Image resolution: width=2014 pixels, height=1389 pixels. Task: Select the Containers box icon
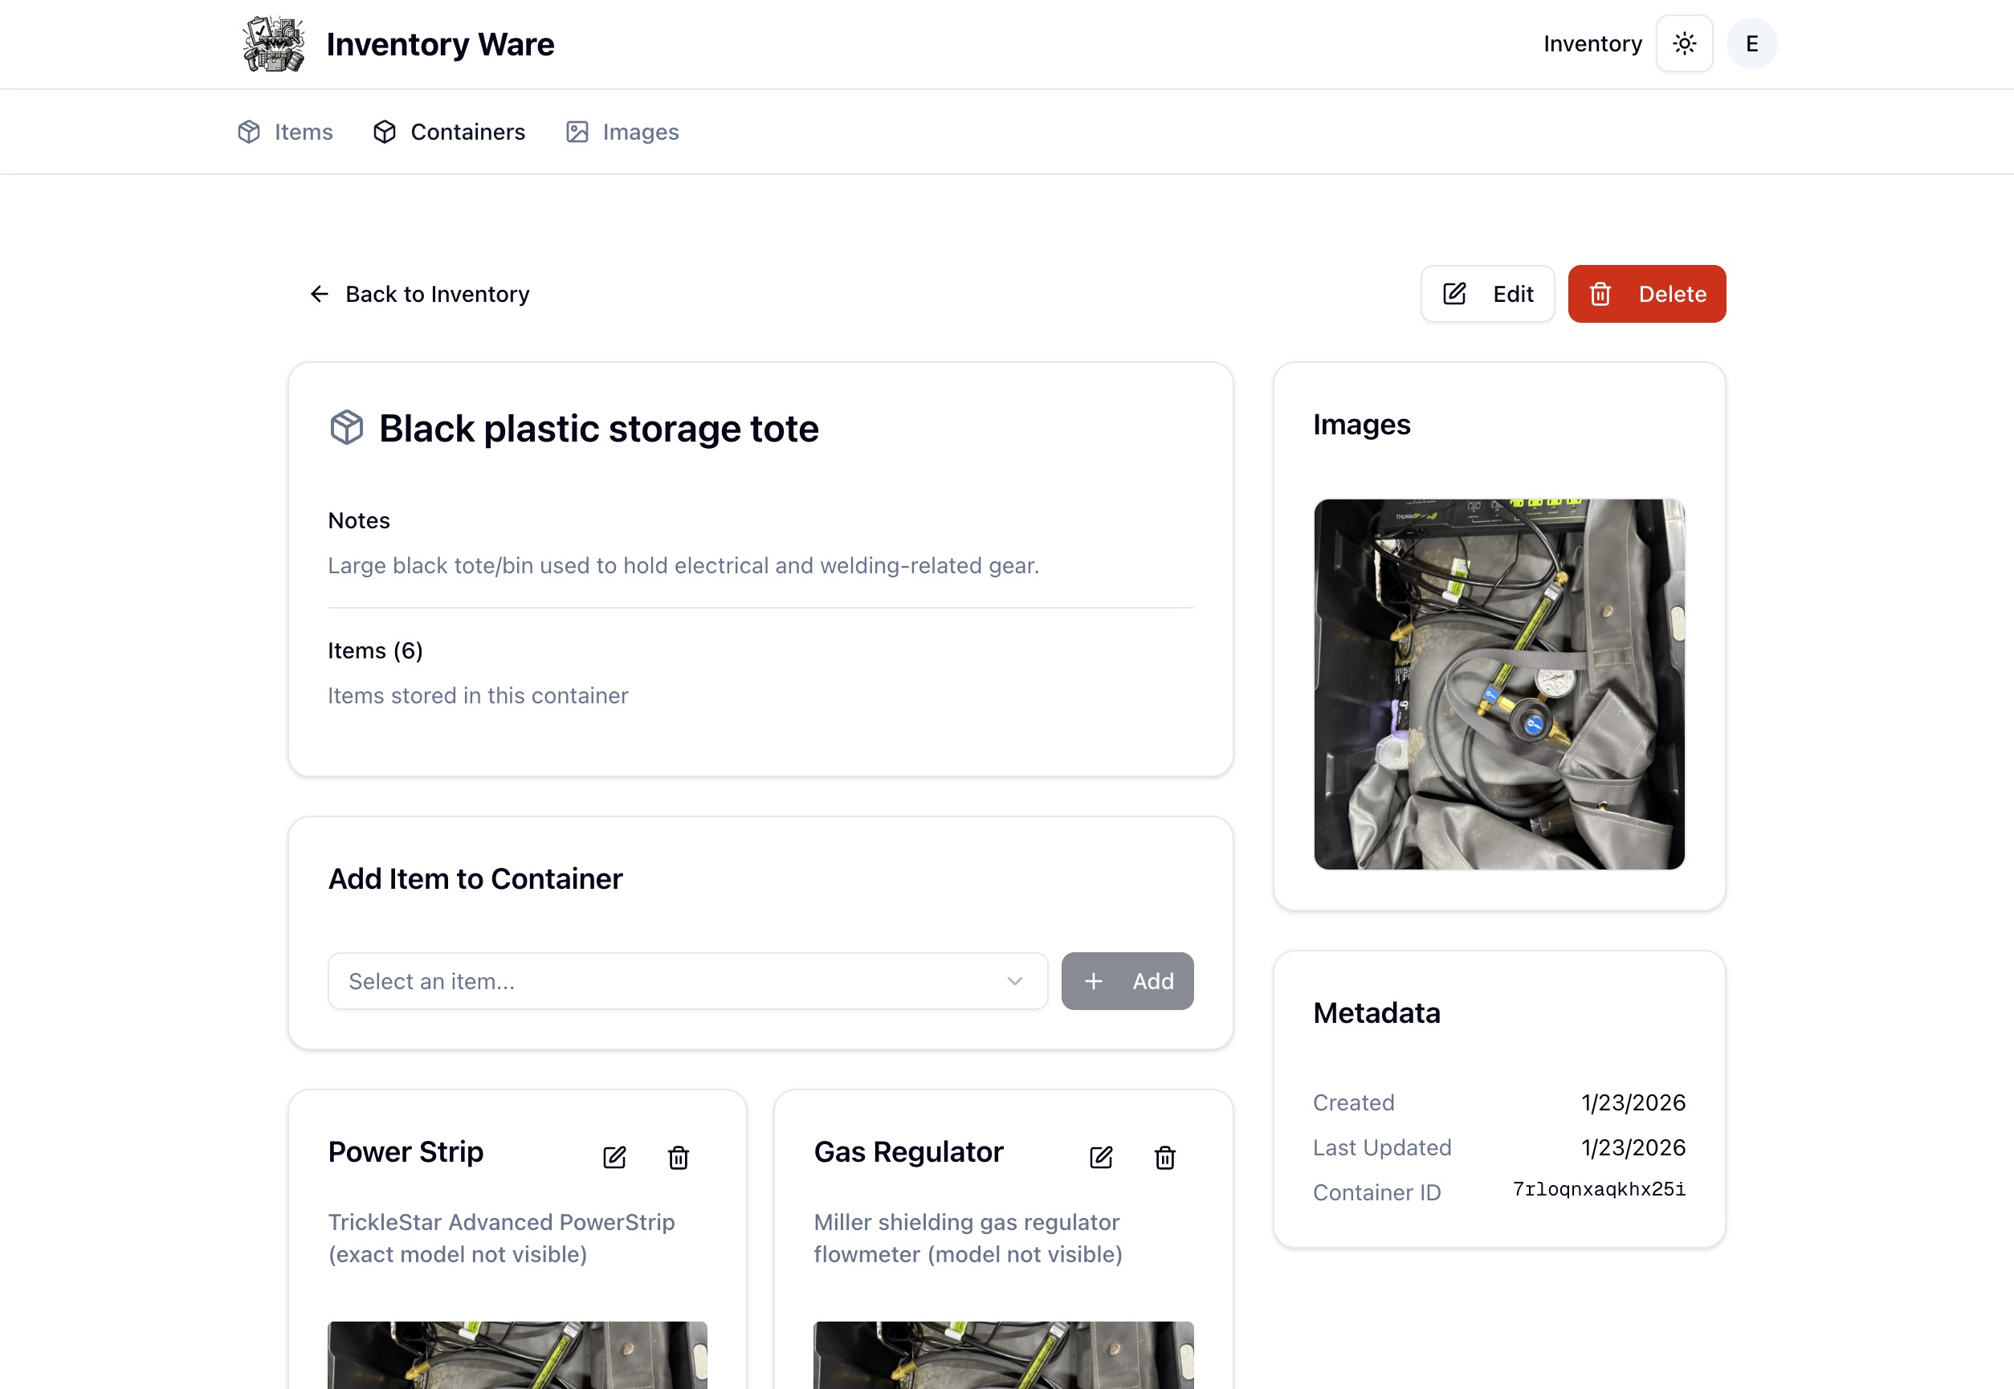385,132
